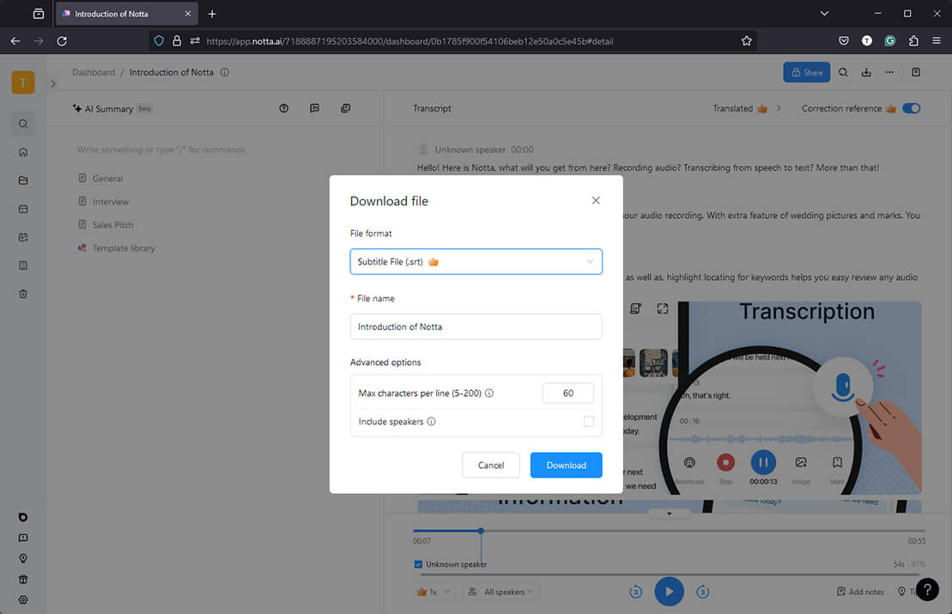Show info about Include speakers
Image resolution: width=952 pixels, height=614 pixels.
431,422
